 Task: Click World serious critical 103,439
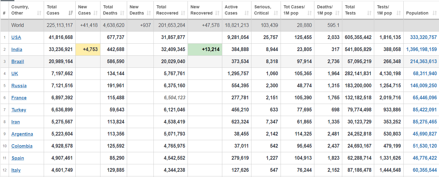point(269,25)
